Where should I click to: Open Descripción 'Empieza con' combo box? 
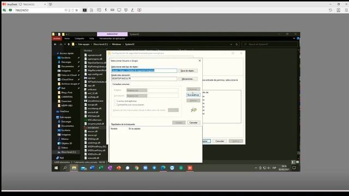point(137,96)
